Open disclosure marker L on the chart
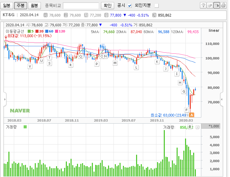Image resolution: width=230 pixels, height=177 pixels. pyautogui.click(x=136, y=68)
